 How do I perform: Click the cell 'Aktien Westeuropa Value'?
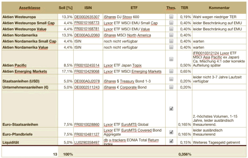tap(30, 29)
